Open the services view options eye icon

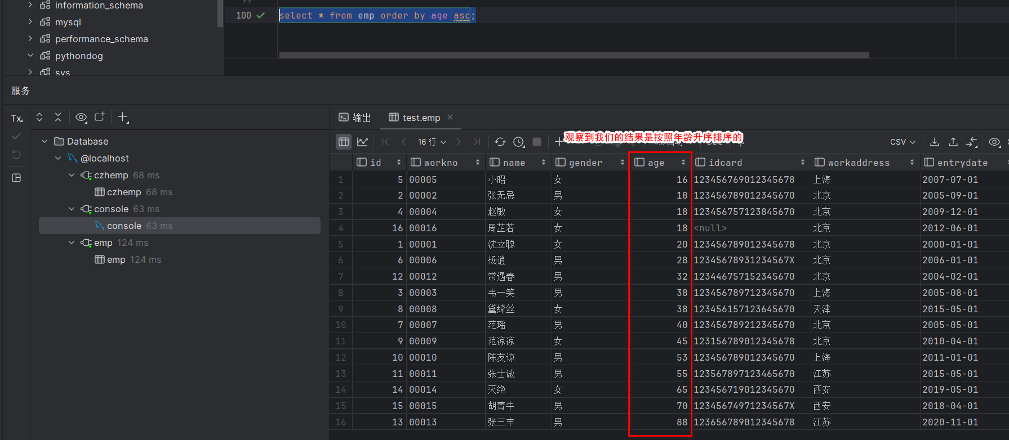pos(81,117)
